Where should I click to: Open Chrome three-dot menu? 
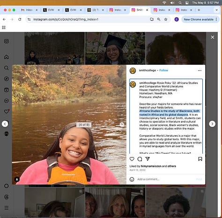click(216, 19)
